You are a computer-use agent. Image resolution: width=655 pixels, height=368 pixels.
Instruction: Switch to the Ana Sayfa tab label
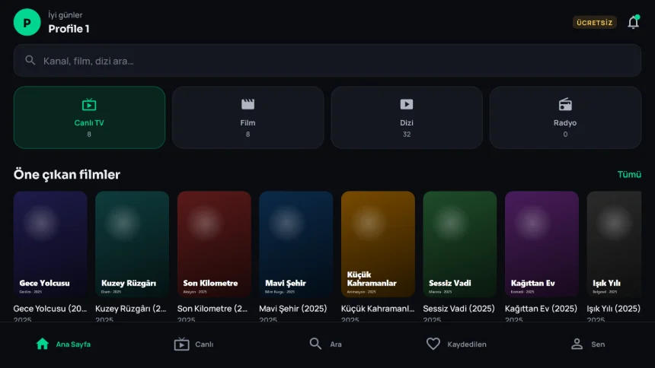click(x=73, y=344)
